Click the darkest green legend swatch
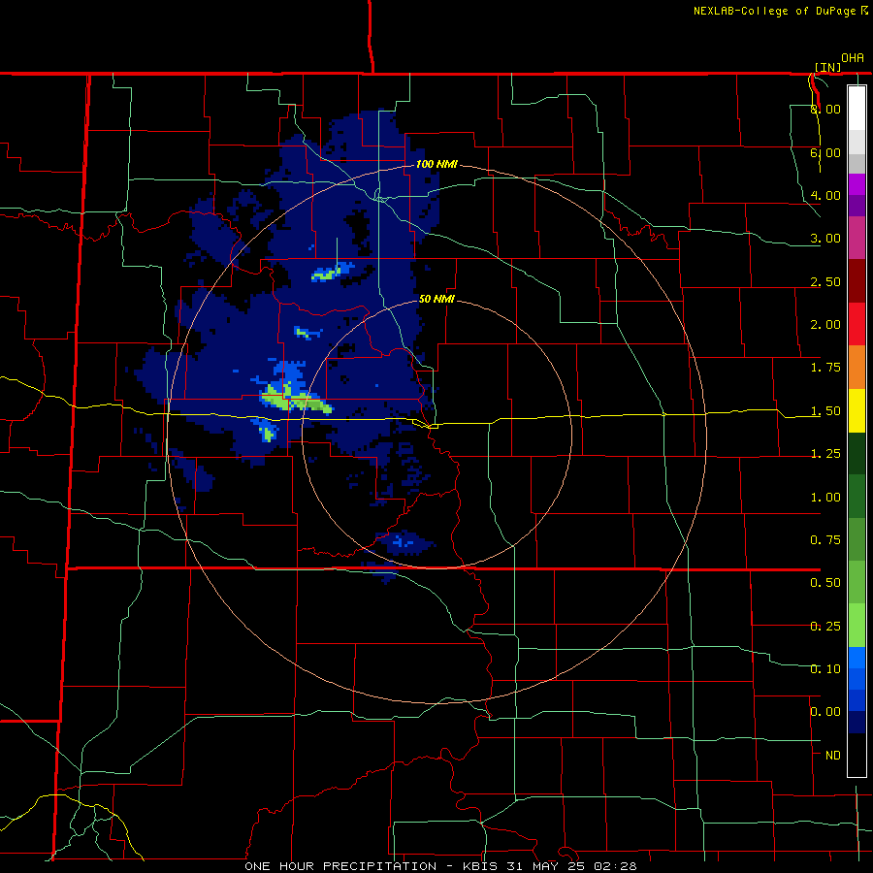Image resolution: width=873 pixels, height=873 pixels. (857, 453)
